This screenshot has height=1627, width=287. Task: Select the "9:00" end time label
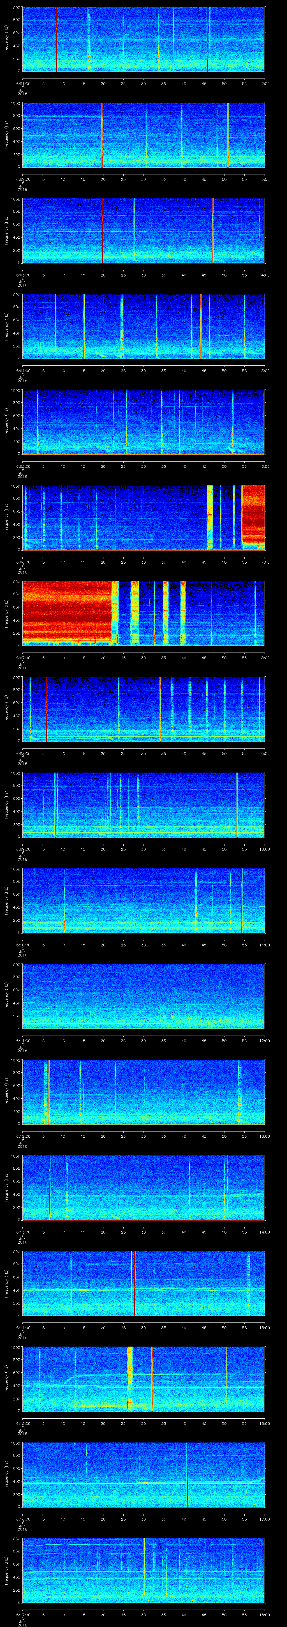(265, 753)
